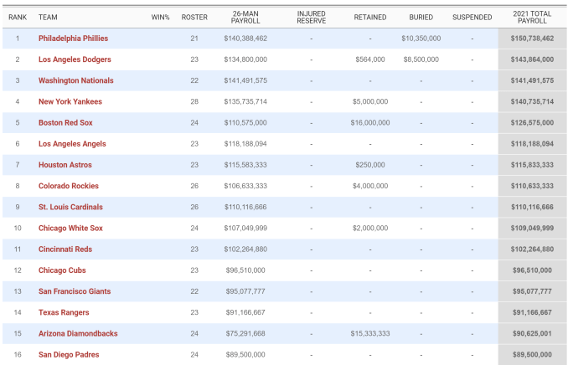The height and width of the screenshot is (365, 568).
Task: Select Dodgers retained value $564,000
Action: [370, 59]
